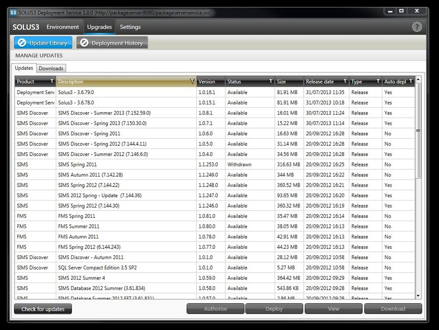Select the Solus3 - 3.6.78.0 row
Image resolution: width=439 pixels, height=330 pixels.
[215, 103]
